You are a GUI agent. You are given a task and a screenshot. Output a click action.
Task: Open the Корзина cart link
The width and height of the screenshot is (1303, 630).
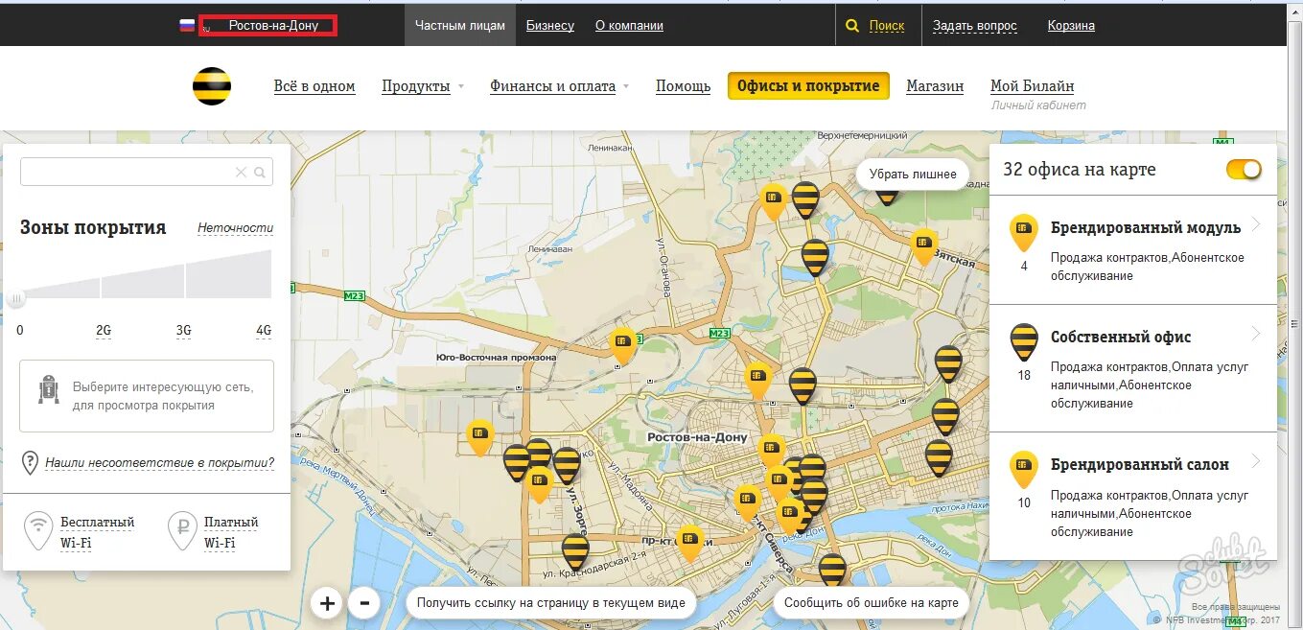click(1071, 26)
